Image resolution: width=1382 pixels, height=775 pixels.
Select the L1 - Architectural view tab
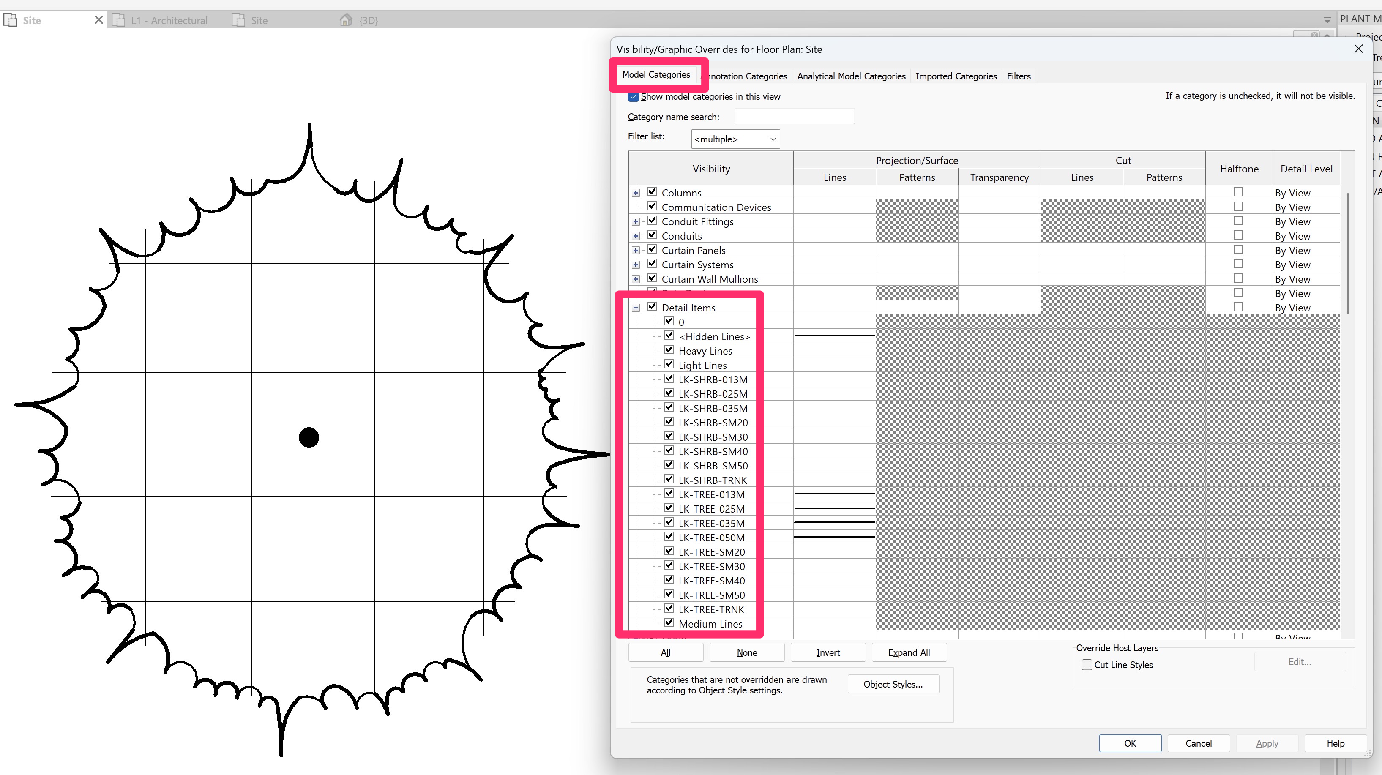click(x=169, y=20)
